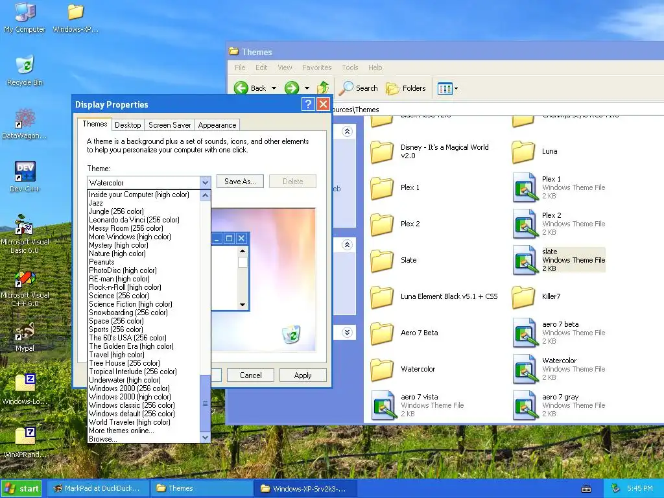Select the Mypal desktop shortcut
This screenshot has width=664, height=498.
click(x=25, y=337)
